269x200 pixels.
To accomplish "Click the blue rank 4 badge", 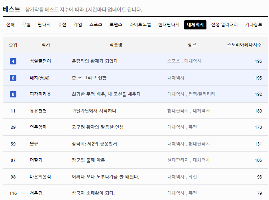I will click(13, 61).
